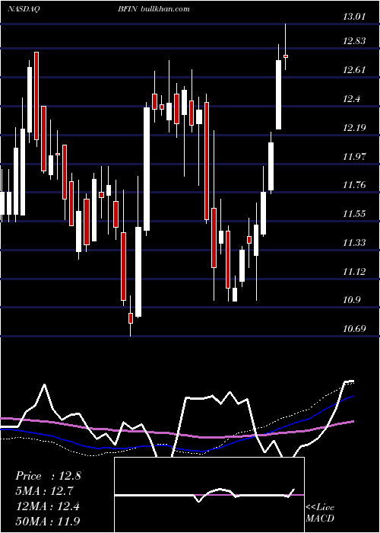Select the 11.76 price axis label
380x533 pixels.
pos(354,185)
